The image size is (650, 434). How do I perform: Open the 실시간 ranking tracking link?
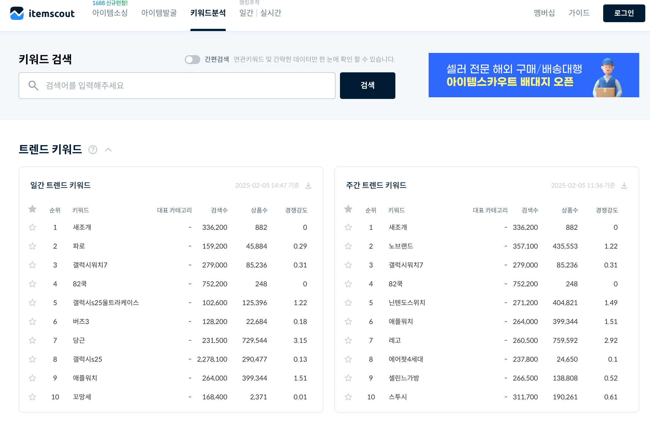point(271,13)
